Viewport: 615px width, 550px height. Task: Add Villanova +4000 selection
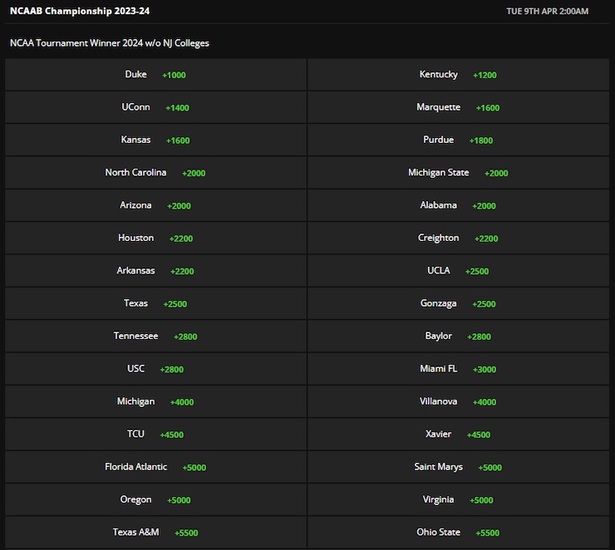pos(458,401)
